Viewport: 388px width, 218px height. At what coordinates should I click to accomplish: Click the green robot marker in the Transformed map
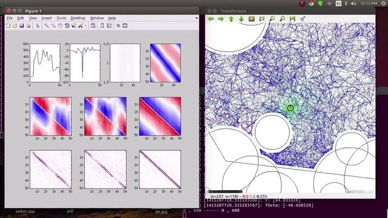click(290, 108)
